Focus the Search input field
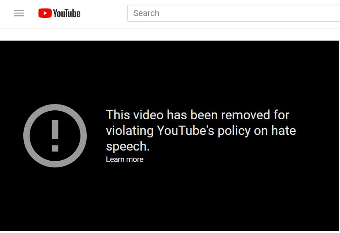Image resolution: width=340 pixels, height=233 pixels. click(234, 13)
